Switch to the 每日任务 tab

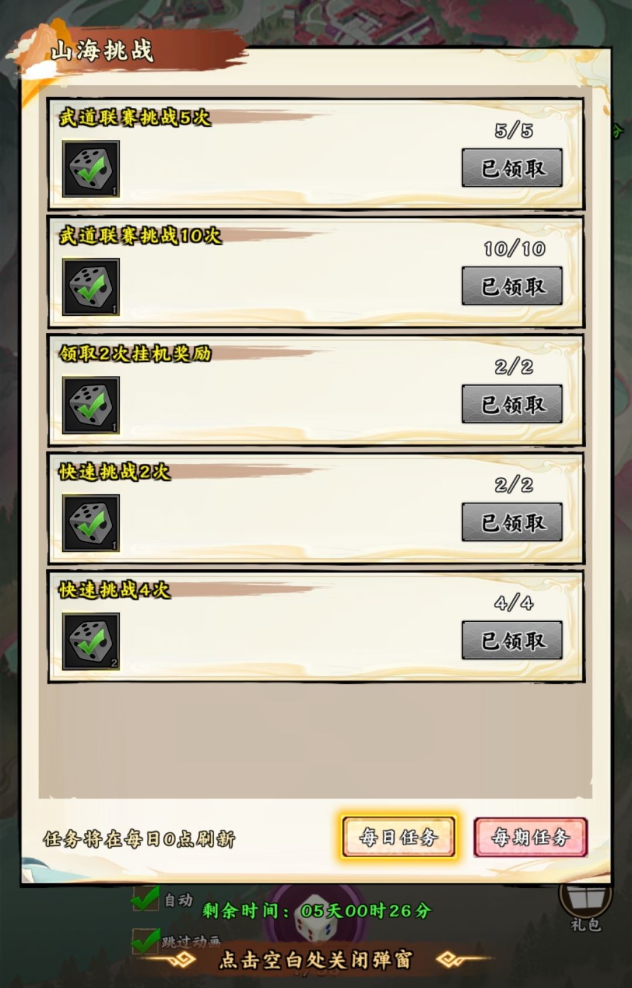[x=399, y=837]
